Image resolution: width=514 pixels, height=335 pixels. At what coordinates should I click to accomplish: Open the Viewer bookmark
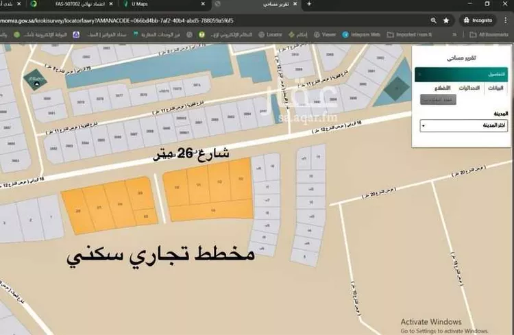tap(325, 34)
